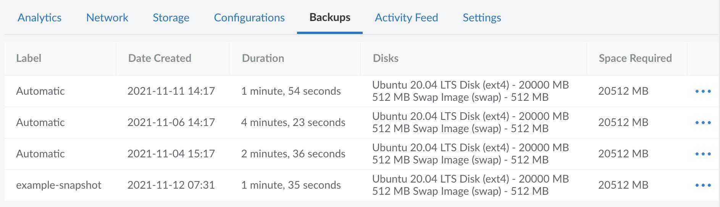Open actions menu for 2021-11-11 Automatic backup
720x207 pixels.
(x=703, y=91)
